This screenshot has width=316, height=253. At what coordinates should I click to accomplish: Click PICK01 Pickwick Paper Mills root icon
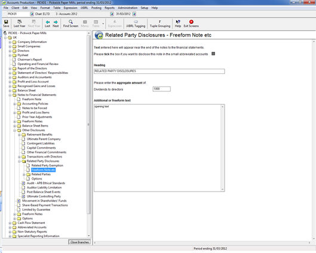click(5, 33)
